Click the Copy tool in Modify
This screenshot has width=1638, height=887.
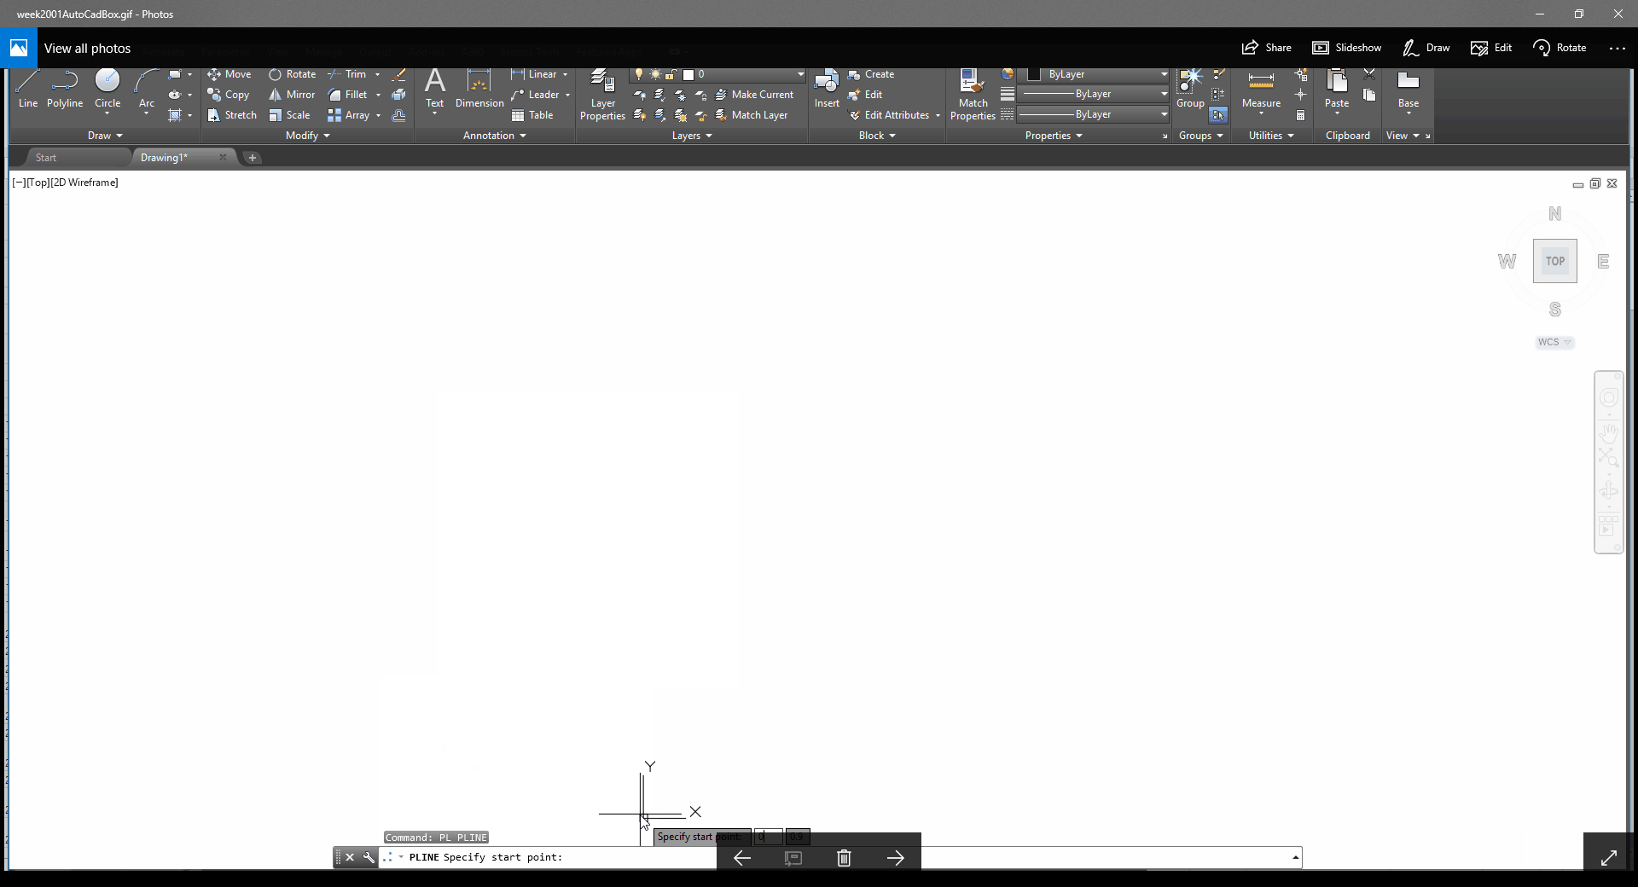tap(228, 95)
